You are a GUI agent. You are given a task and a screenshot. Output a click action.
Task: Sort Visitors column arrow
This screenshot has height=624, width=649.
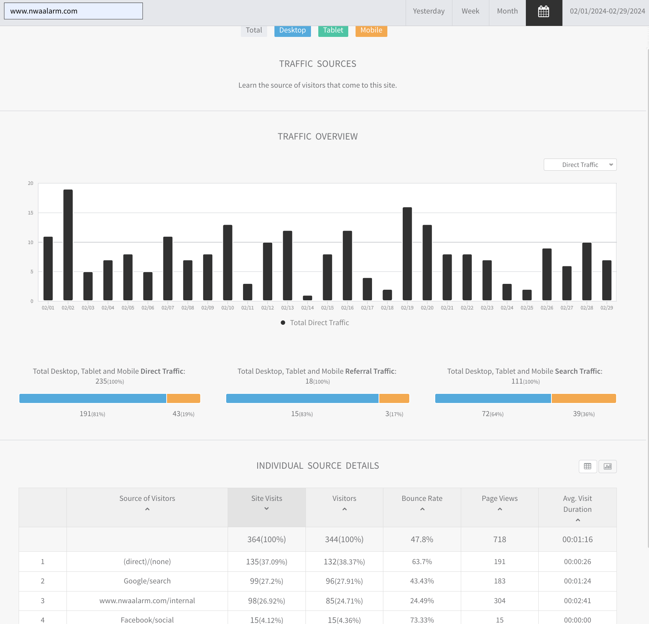[344, 509]
